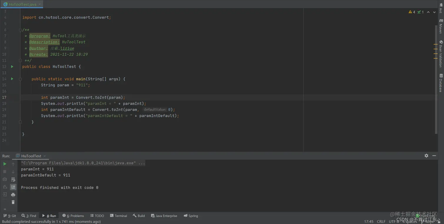Open Run panel settings gear
444x224 pixels.
[426, 156]
